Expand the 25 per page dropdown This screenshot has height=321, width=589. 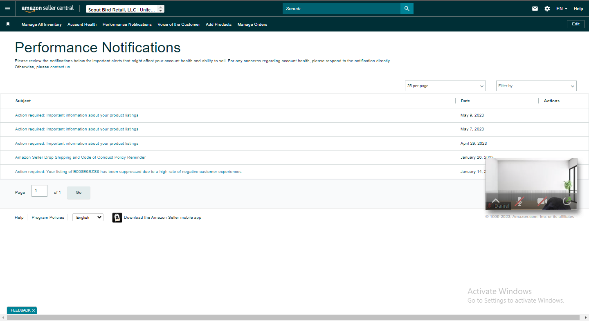click(445, 86)
